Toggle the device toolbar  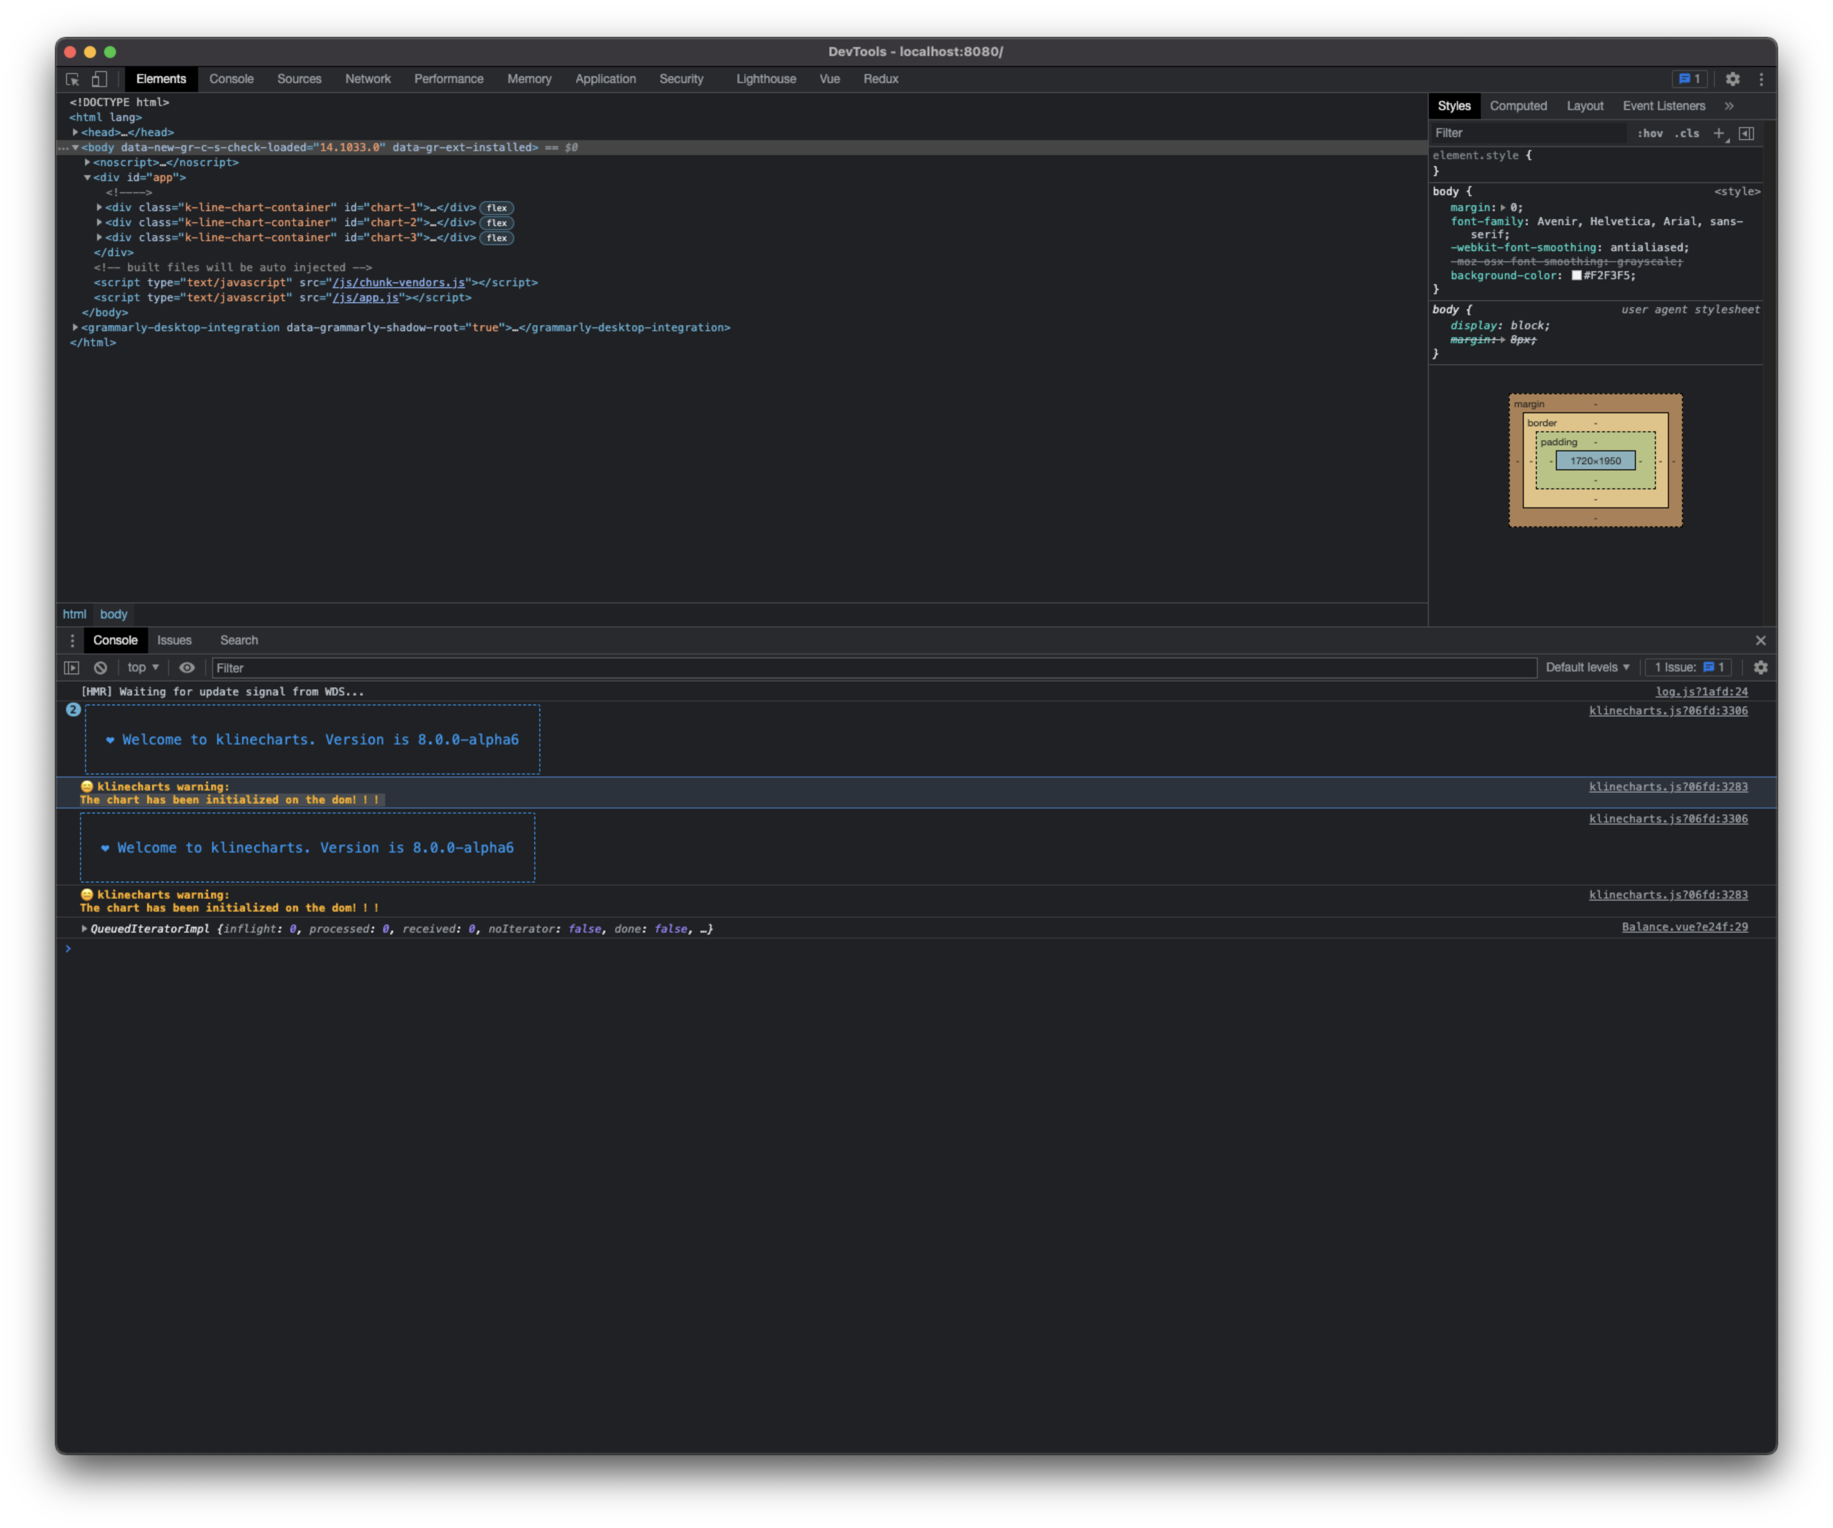[x=99, y=79]
